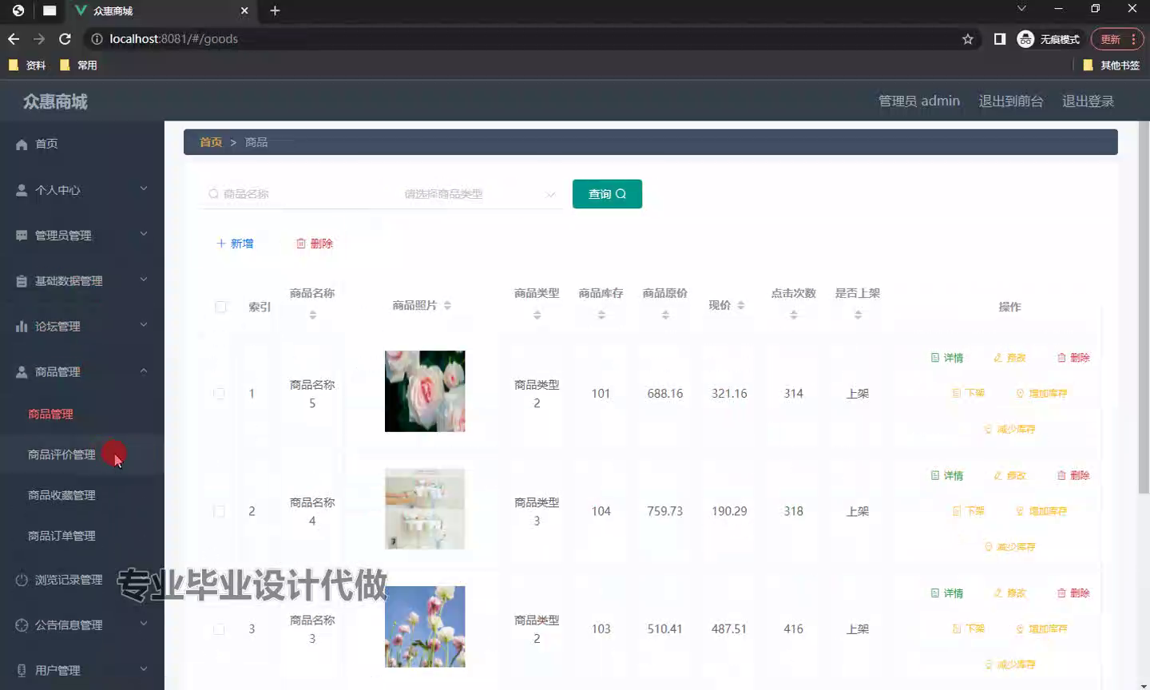
Task: Click the plus icon of 新增
Action: (221, 244)
